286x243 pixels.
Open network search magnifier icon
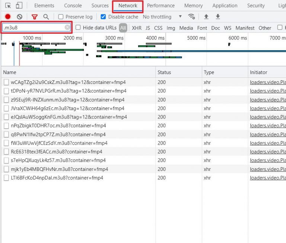click(46, 17)
